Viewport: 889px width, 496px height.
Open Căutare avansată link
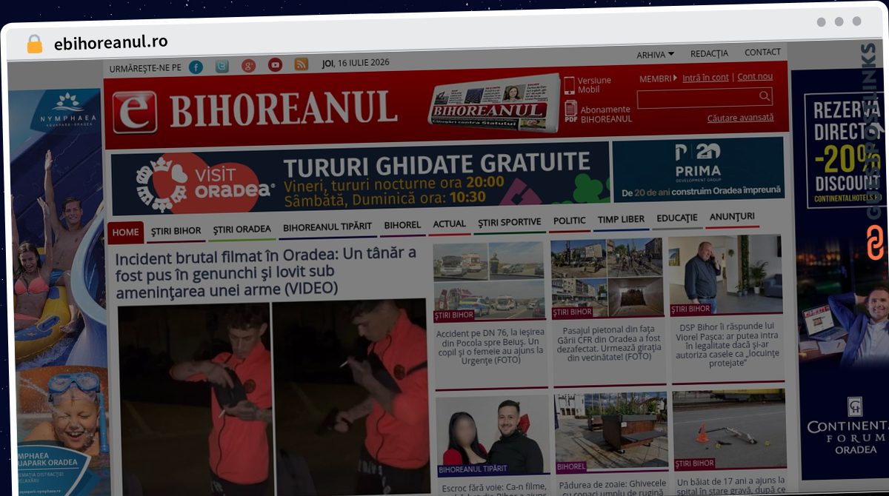[740, 117]
